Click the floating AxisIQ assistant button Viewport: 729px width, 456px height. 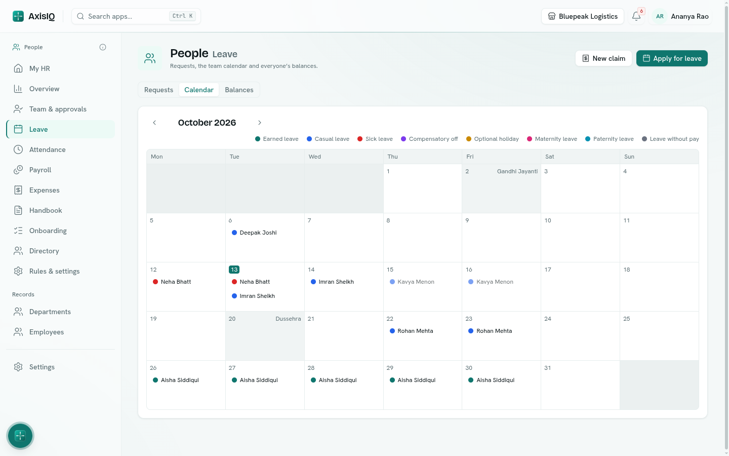click(20, 436)
